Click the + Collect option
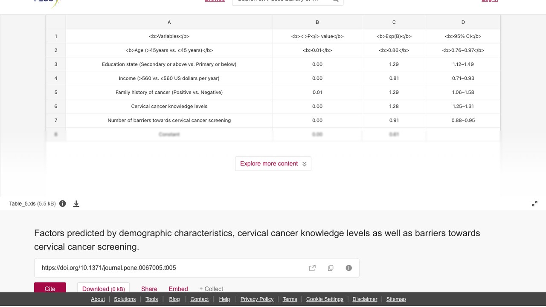The width and height of the screenshot is (546, 307). 211,289
